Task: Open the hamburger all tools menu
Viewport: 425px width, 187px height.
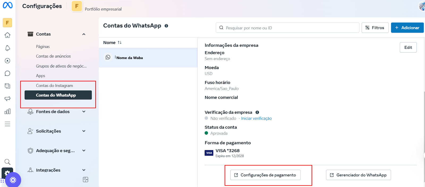Action: coord(7,124)
